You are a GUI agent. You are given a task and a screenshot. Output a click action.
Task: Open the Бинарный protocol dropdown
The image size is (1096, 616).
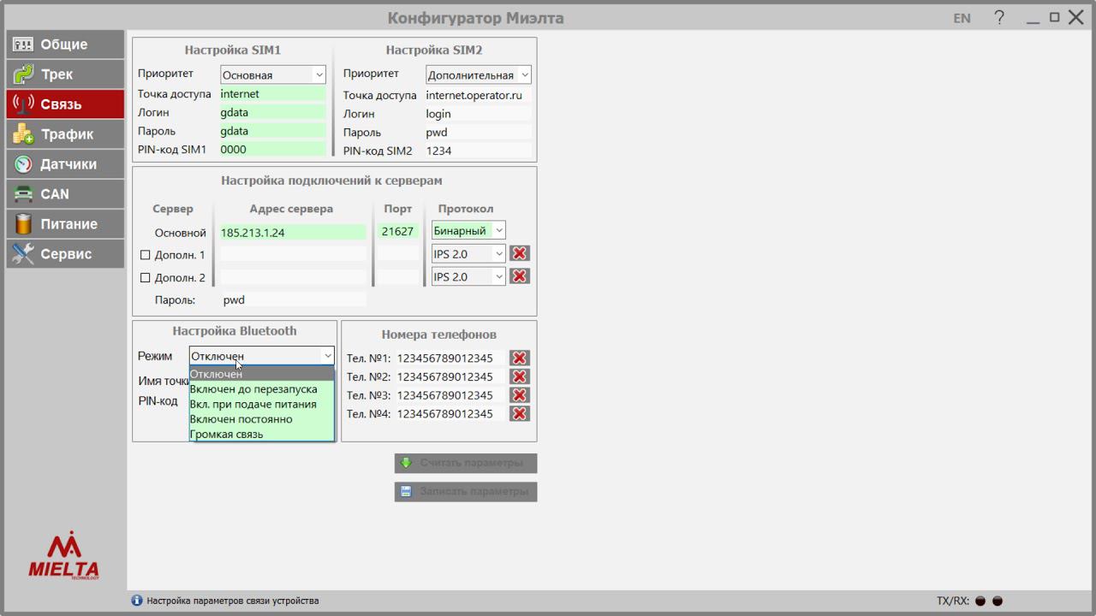468,230
